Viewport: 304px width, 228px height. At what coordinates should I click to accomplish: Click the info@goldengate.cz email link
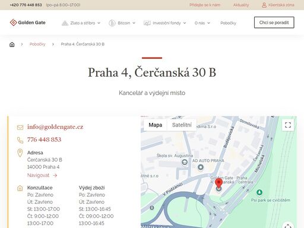point(55,127)
